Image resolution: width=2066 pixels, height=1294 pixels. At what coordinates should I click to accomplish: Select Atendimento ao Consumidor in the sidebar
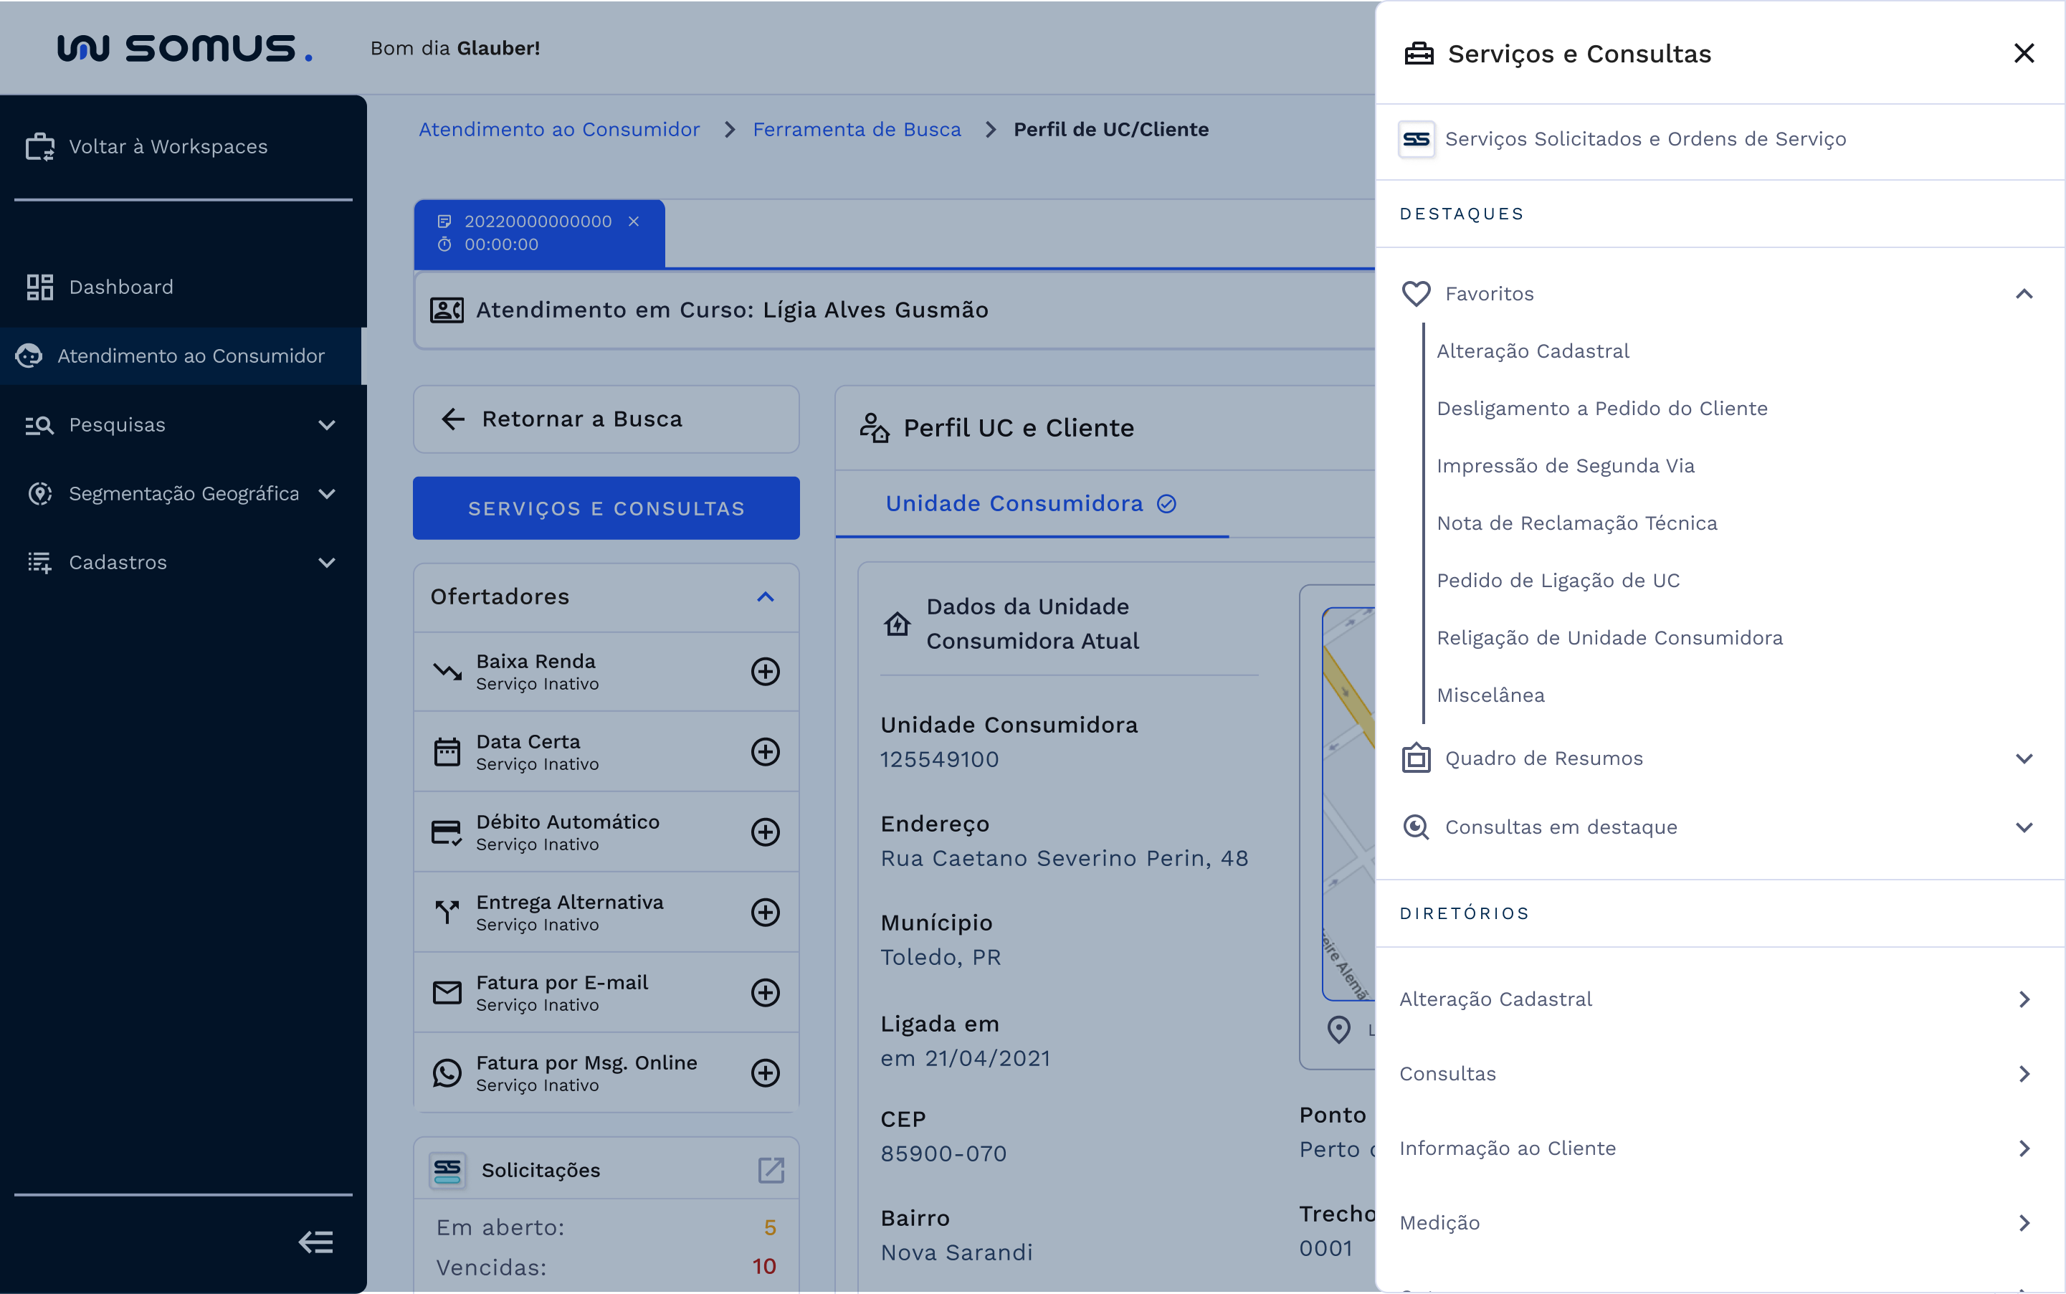[191, 356]
